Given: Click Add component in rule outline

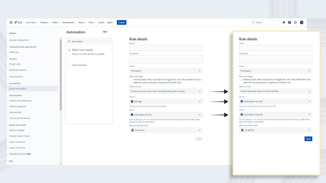Looking at the screenshot, I should click(x=80, y=65).
